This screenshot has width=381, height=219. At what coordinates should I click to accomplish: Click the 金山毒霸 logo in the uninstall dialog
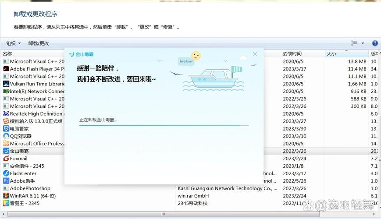coord(82,54)
